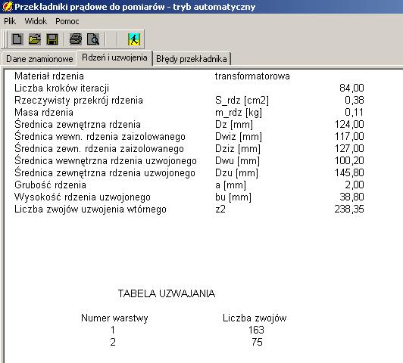The height and width of the screenshot is (363, 403).
Task: Select the value 0,38
Action: coord(355,101)
